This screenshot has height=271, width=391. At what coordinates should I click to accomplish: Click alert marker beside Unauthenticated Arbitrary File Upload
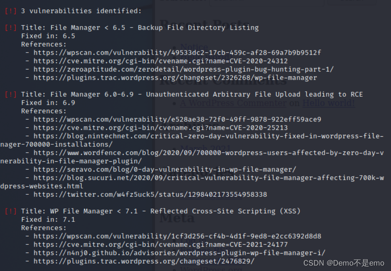click(x=11, y=95)
